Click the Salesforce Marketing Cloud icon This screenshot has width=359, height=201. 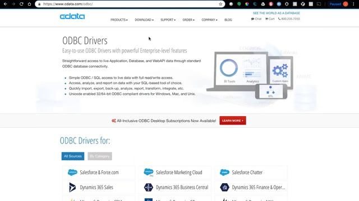(x=149, y=173)
